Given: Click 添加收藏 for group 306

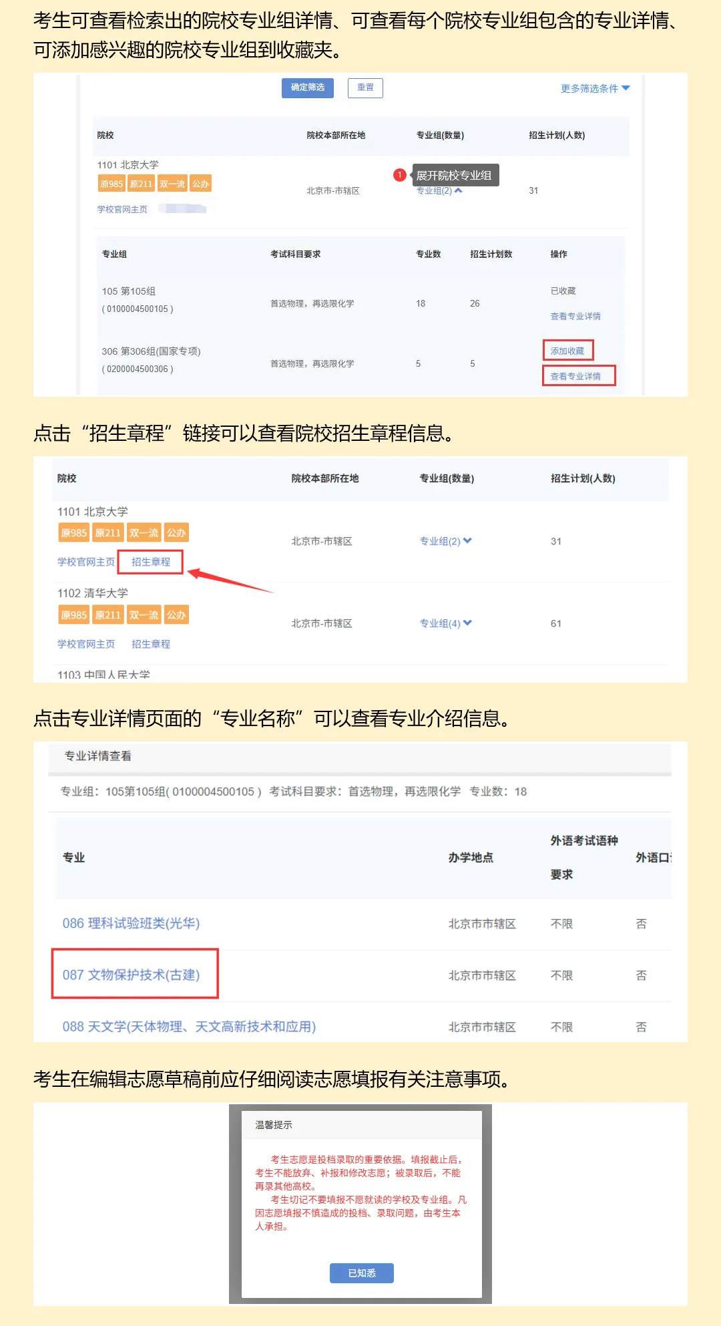Looking at the screenshot, I should click(x=567, y=351).
